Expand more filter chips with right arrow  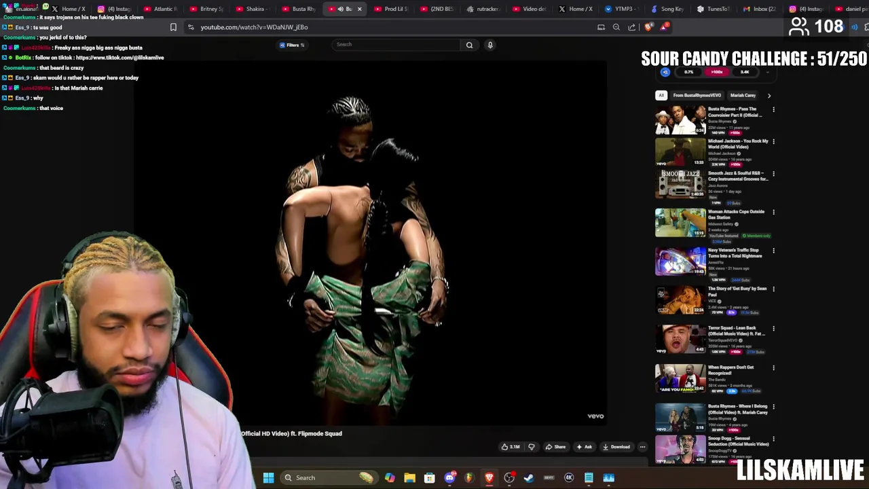coord(769,96)
